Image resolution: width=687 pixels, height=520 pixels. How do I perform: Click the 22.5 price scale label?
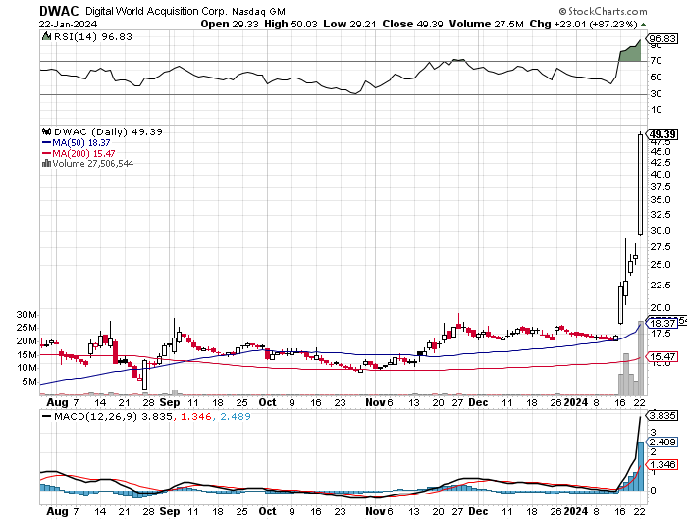pyautogui.click(x=661, y=286)
